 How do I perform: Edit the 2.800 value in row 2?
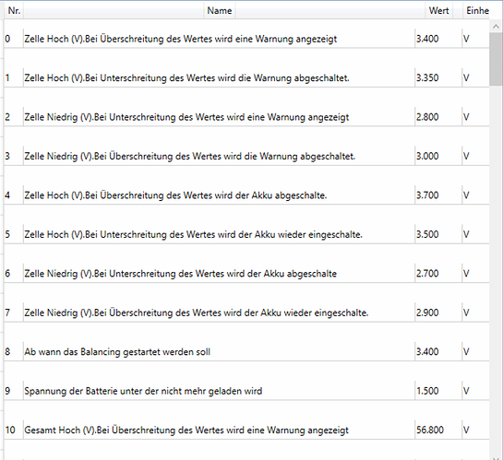point(438,117)
